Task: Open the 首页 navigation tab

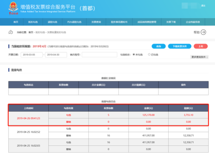Action: tap(16, 22)
